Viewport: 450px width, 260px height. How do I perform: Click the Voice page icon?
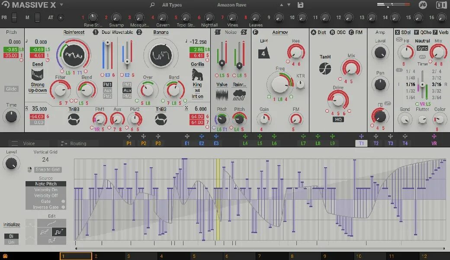point(15,143)
